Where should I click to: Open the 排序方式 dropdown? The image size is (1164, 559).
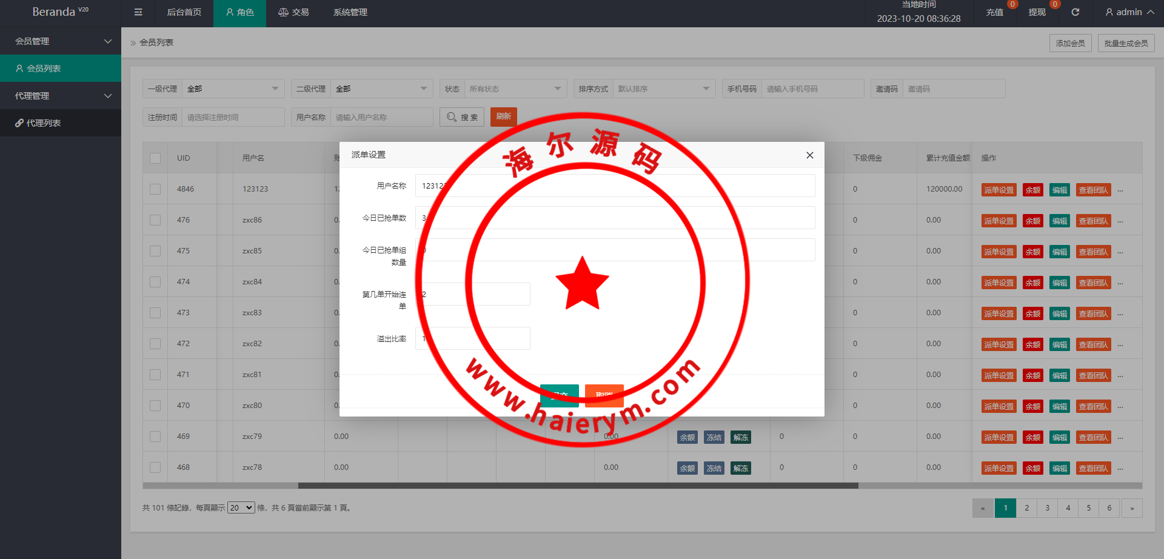[664, 89]
